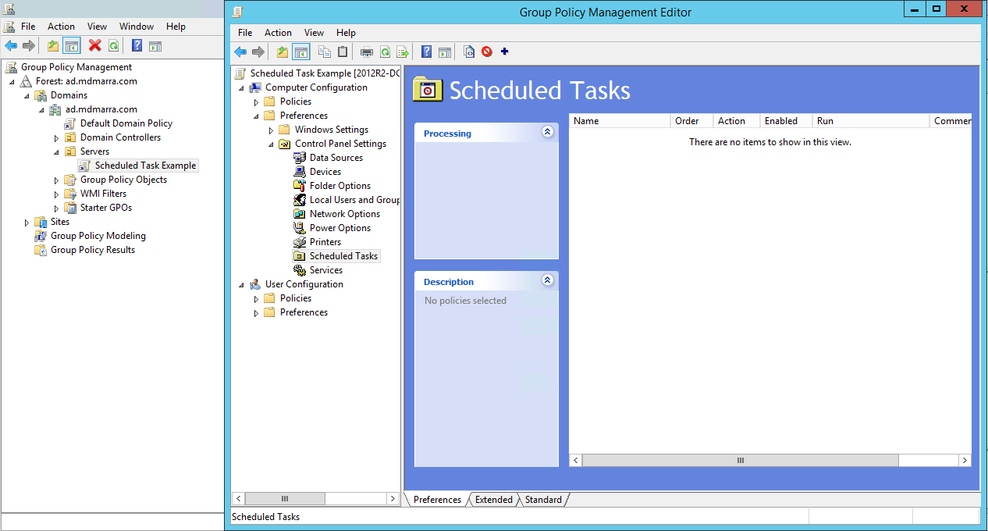Image resolution: width=988 pixels, height=531 pixels.
Task: Maximize the Group Policy Management Editor window
Action: pyautogui.click(x=936, y=9)
